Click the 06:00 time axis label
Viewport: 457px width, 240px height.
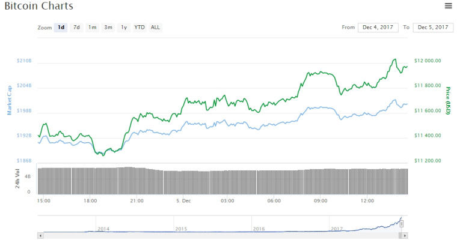point(274,201)
